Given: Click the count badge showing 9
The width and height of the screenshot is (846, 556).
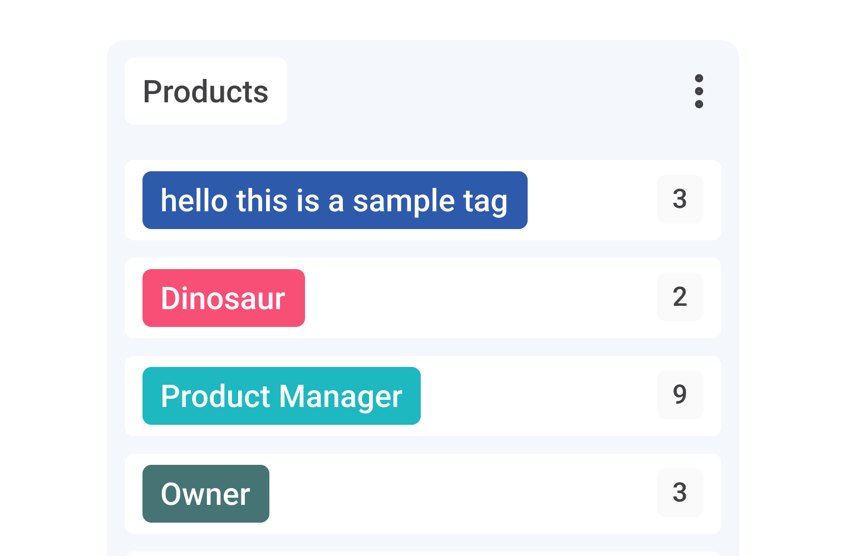Looking at the screenshot, I should (x=680, y=395).
